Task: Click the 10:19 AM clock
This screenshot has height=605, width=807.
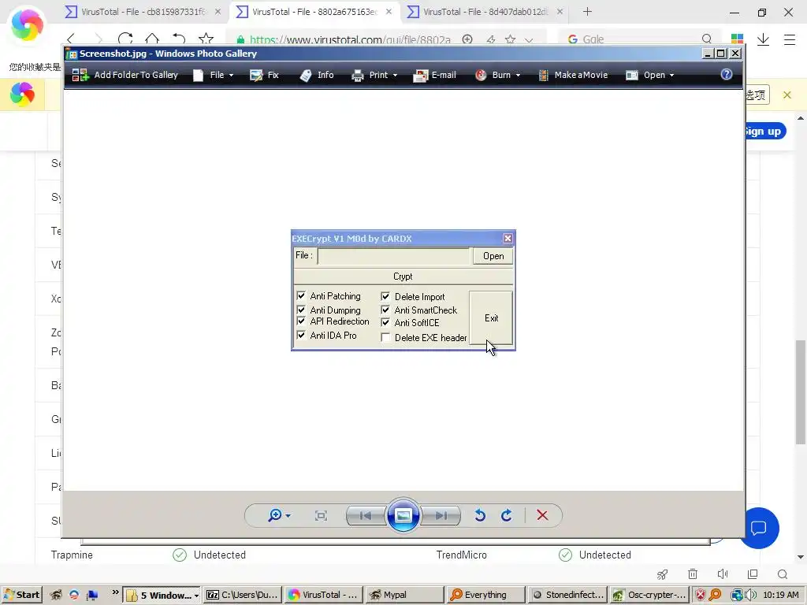Action: click(x=781, y=595)
